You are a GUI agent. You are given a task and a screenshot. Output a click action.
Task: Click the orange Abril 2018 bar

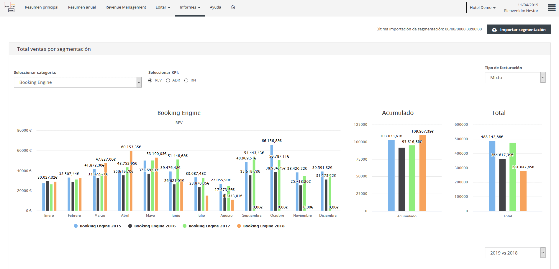coord(131,181)
